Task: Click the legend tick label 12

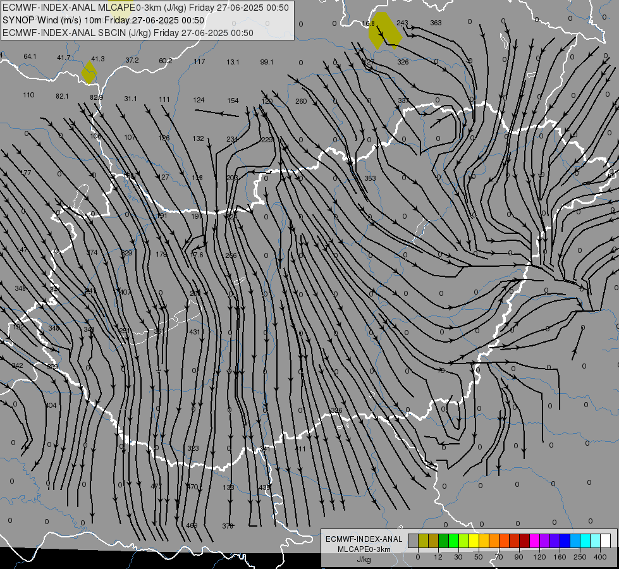Action: pos(438,557)
